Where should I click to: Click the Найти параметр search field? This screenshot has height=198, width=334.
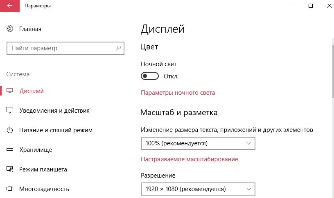coord(61,48)
